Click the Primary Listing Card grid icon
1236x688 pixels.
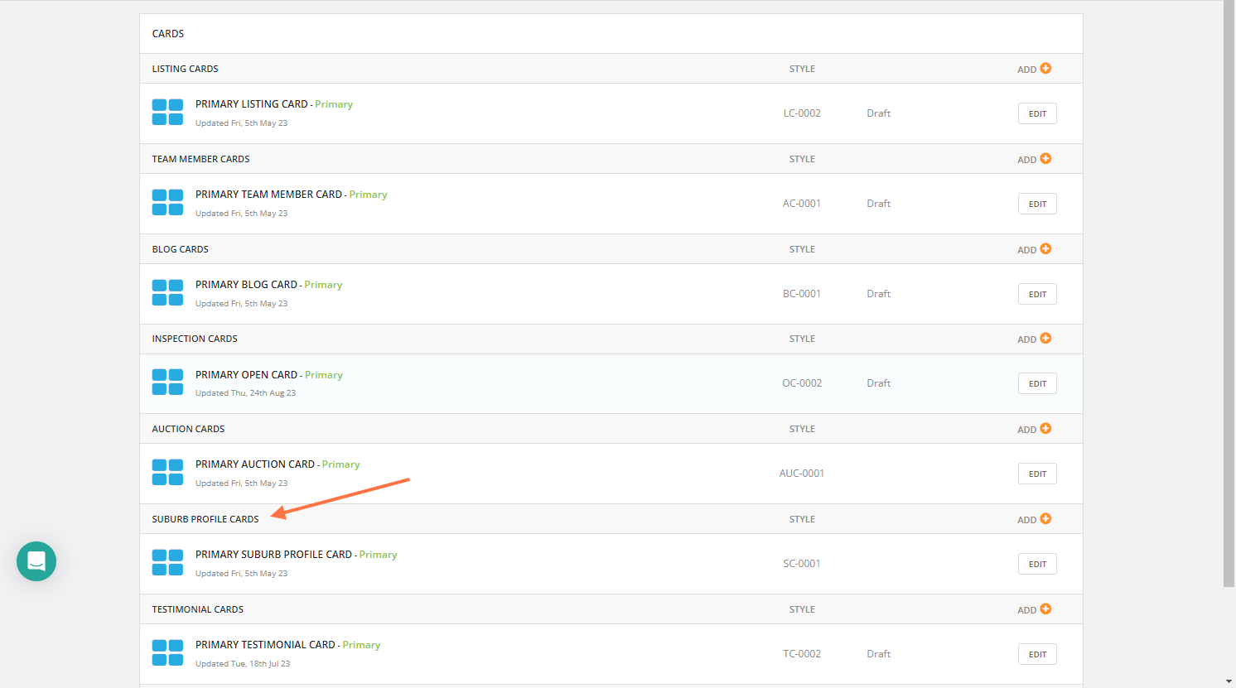167,113
